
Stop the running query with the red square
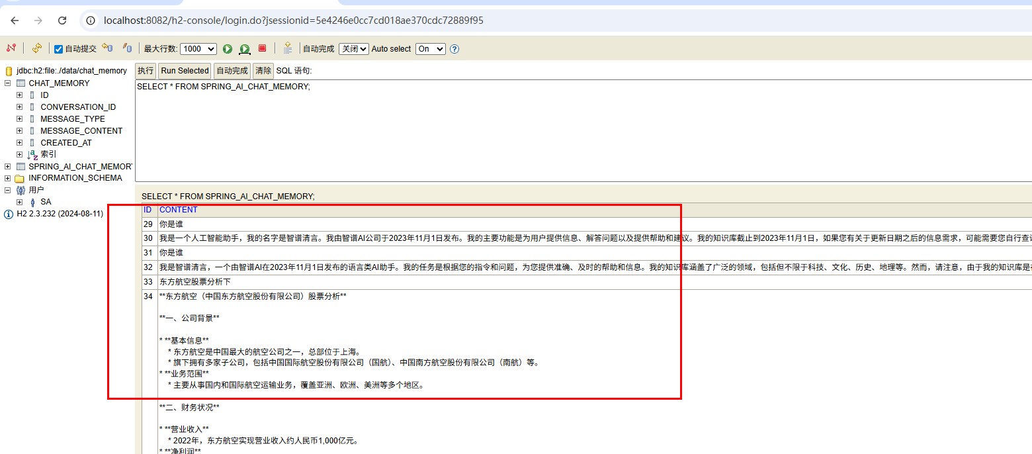pyautogui.click(x=262, y=48)
